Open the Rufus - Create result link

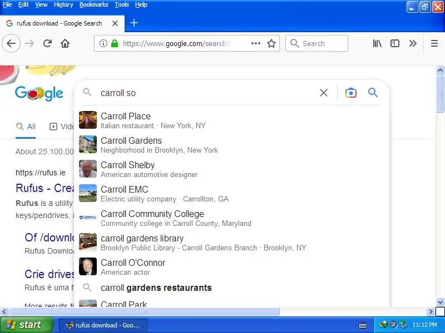45,188
